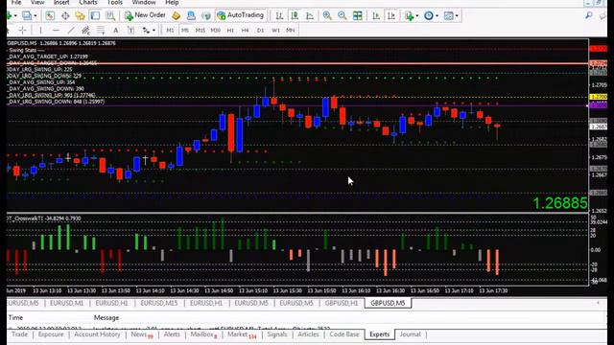Viewport: 614px width, 345px height.
Task: Open the Journal terminal tab
Action: click(x=410, y=334)
